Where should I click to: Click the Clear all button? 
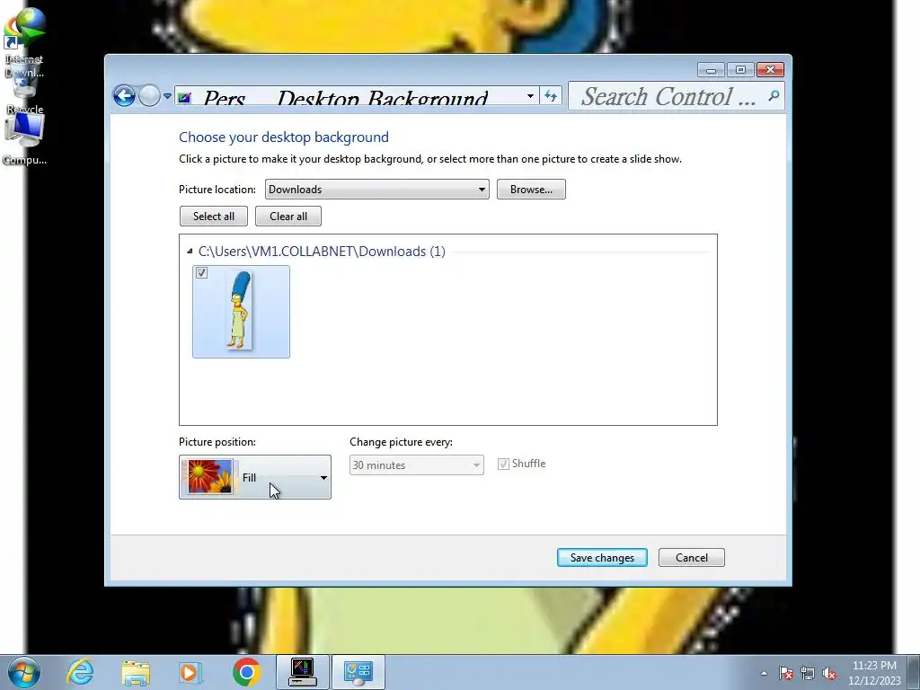click(288, 216)
